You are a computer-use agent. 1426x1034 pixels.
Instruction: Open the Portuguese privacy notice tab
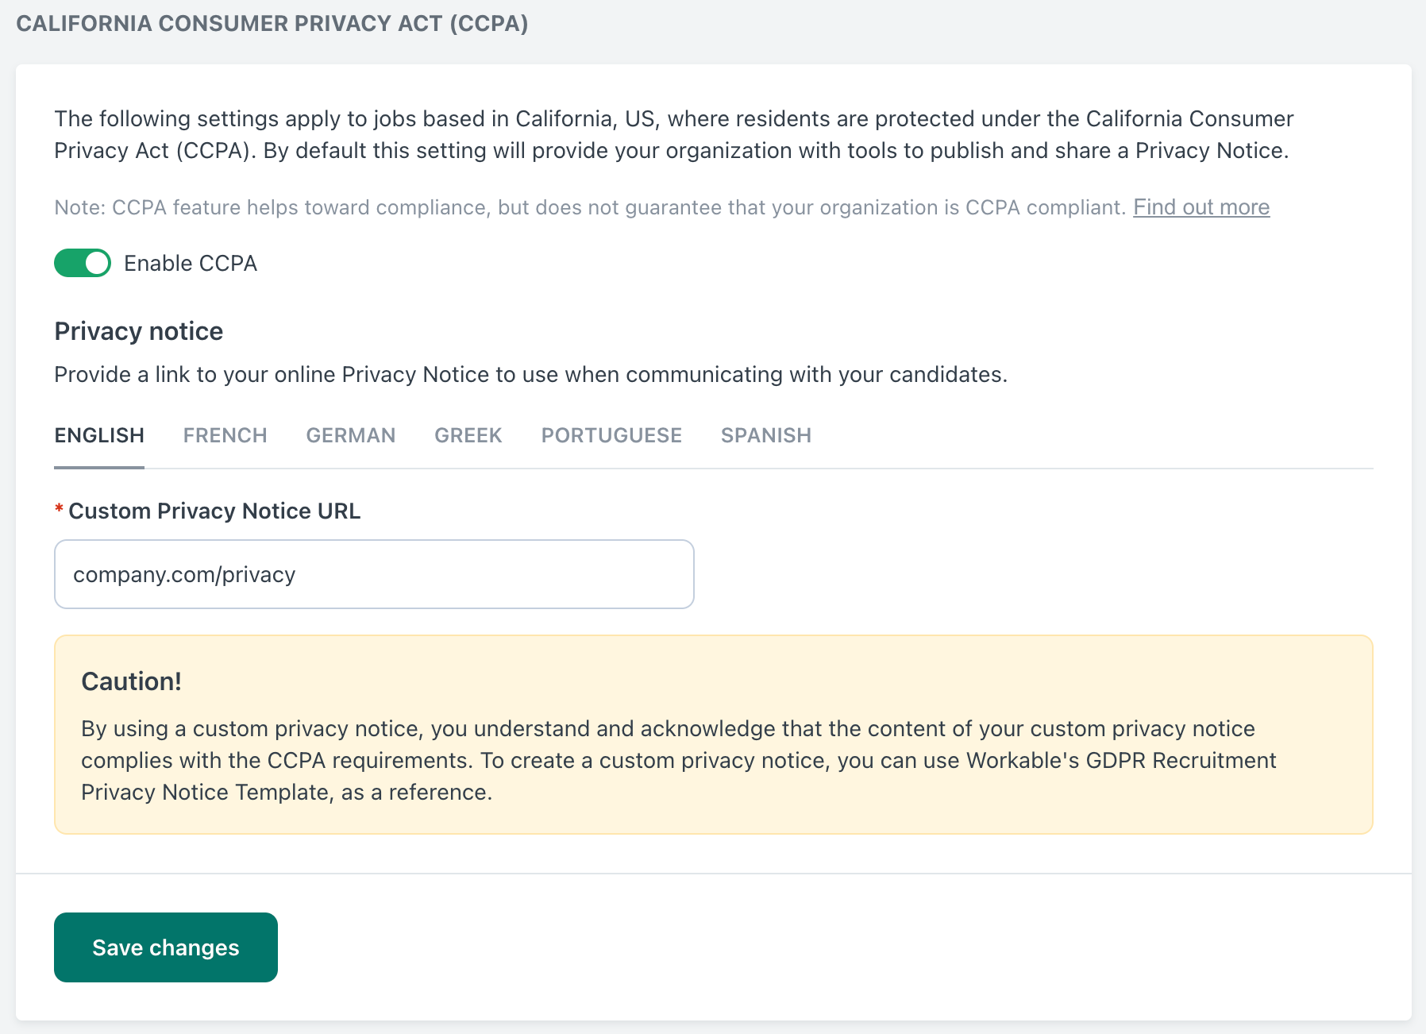pos(611,435)
